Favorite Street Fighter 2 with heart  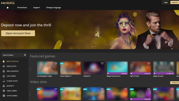(79, 63)
